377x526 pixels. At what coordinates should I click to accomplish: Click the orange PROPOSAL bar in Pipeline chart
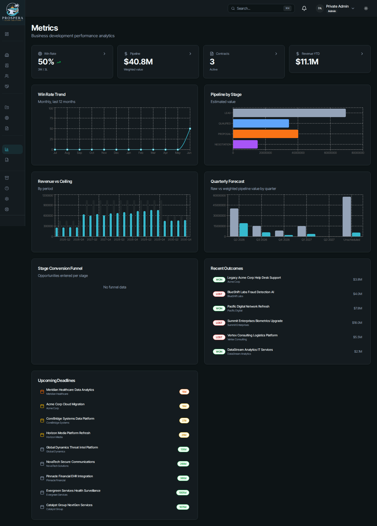(x=265, y=134)
